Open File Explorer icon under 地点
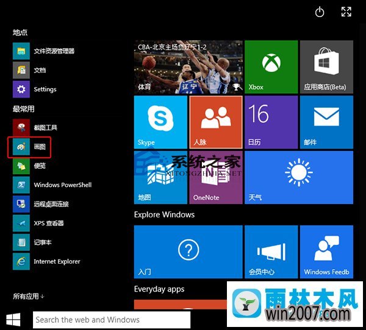Viewport: 366px width, 330px height. 21,51
